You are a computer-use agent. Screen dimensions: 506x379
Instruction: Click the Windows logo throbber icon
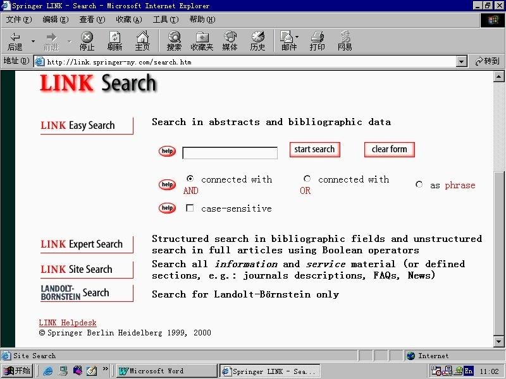pos(493,20)
